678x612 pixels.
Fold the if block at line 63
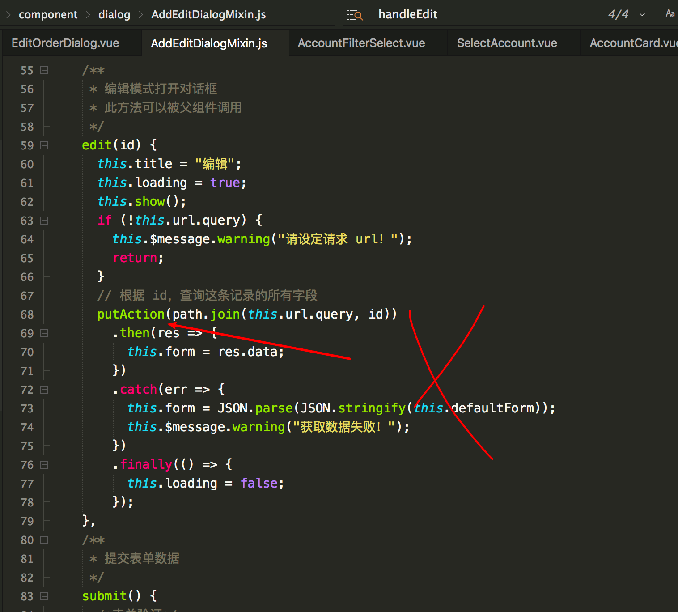[x=44, y=221]
